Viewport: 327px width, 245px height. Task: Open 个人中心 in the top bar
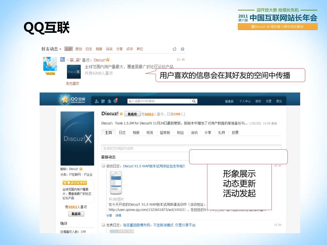pyautogui.click(x=245, y=101)
